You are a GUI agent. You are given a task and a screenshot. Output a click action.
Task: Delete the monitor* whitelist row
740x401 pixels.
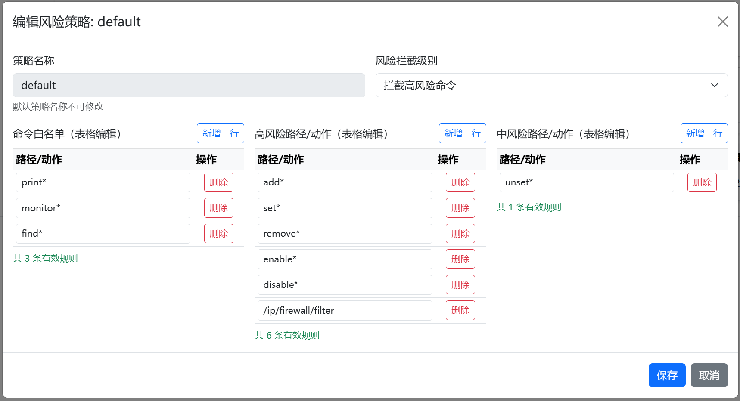pos(218,208)
